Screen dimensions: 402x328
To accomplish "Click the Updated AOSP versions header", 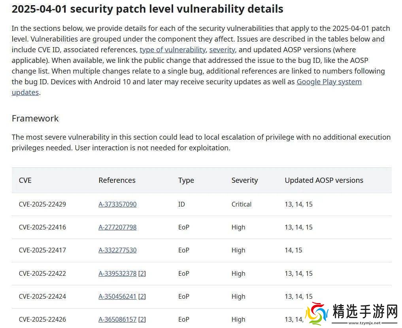I will click(324, 180).
